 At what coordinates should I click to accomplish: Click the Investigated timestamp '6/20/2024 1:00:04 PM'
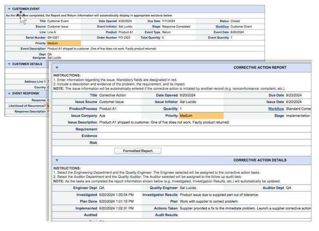[116, 195]
